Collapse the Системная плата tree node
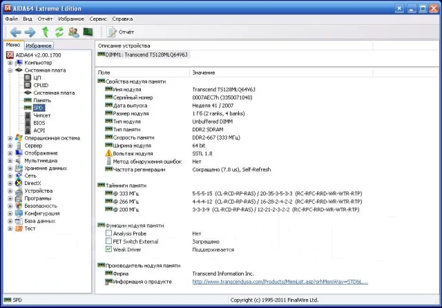The width and height of the screenshot is (442, 308). (10, 70)
